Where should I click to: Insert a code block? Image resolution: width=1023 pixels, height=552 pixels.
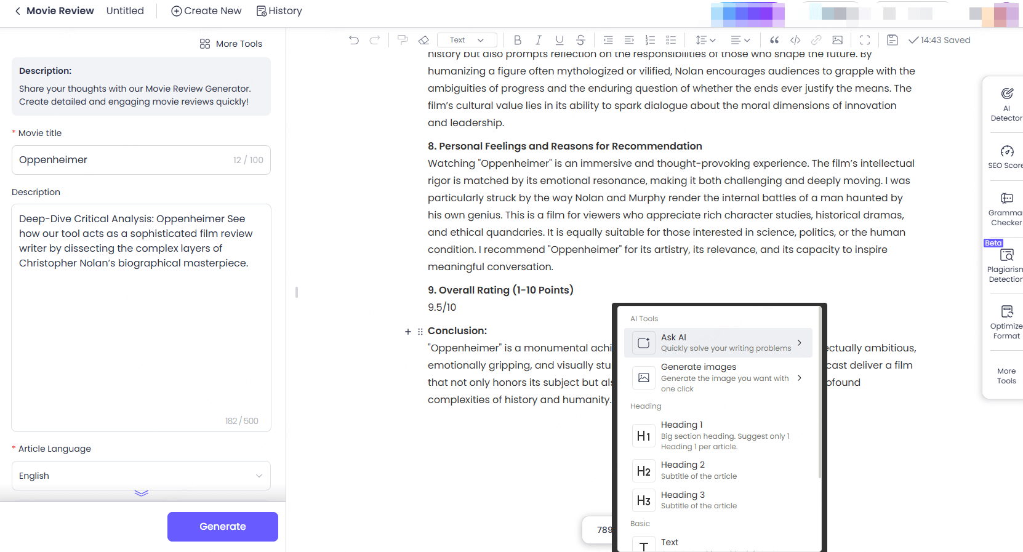795,40
